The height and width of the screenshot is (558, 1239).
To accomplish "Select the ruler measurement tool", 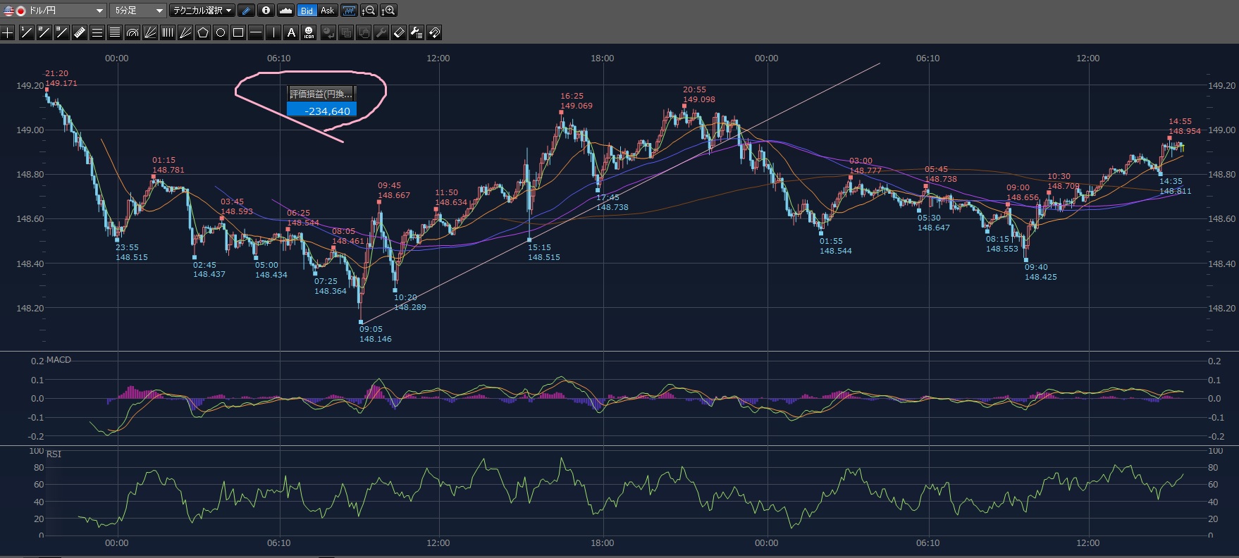I will pyautogui.click(x=79, y=32).
